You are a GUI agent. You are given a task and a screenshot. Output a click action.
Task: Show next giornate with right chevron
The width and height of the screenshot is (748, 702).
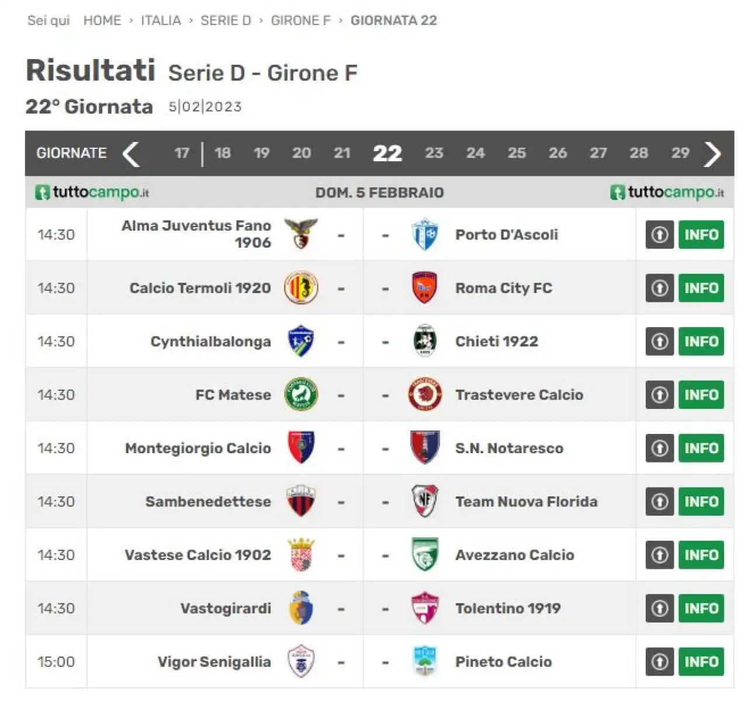(x=712, y=154)
